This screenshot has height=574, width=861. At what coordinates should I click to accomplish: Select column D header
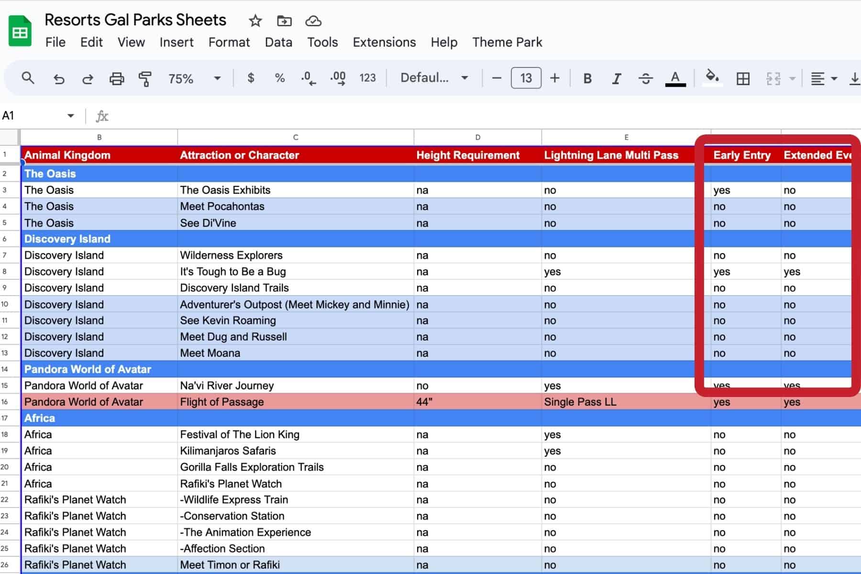[x=477, y=137]
